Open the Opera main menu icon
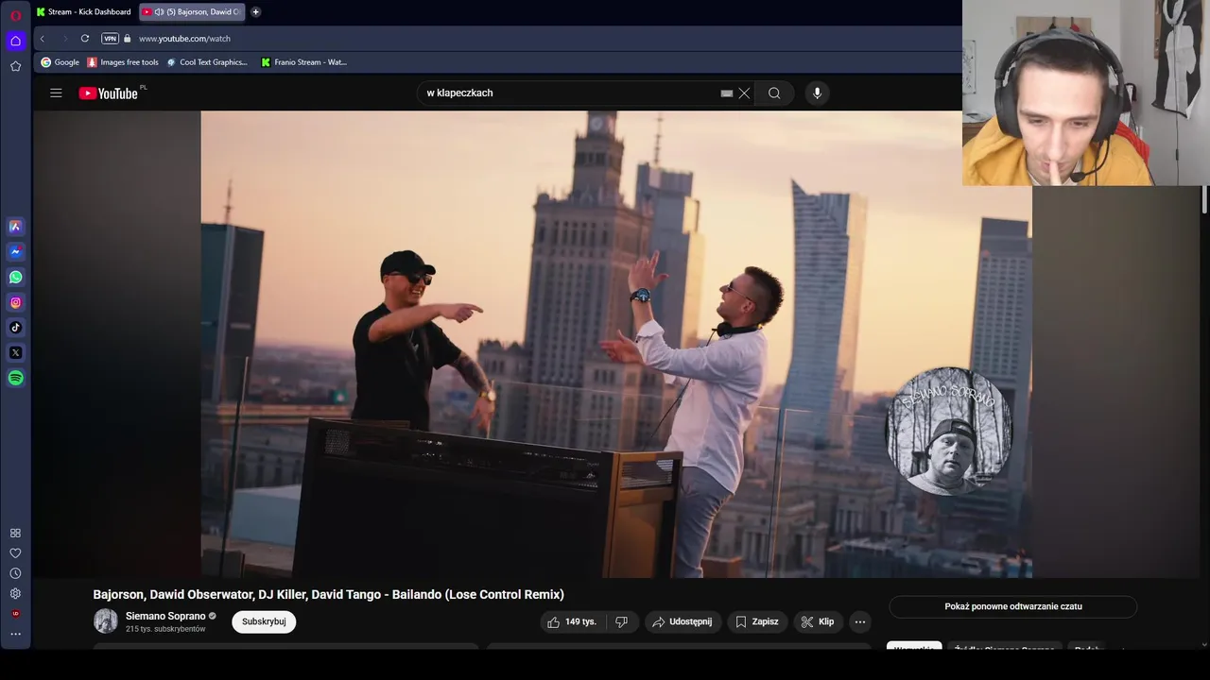This screenshot has height=680, width=1210. coord(15,15)
